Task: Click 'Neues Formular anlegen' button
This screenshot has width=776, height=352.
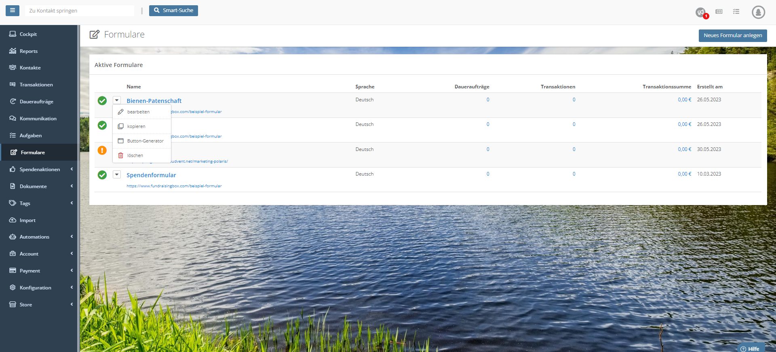Action: 732,36
